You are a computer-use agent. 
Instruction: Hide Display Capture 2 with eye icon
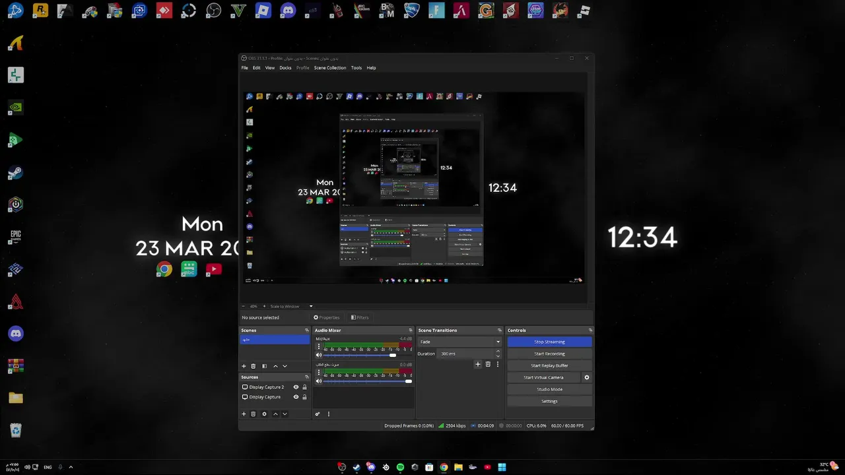296,387
